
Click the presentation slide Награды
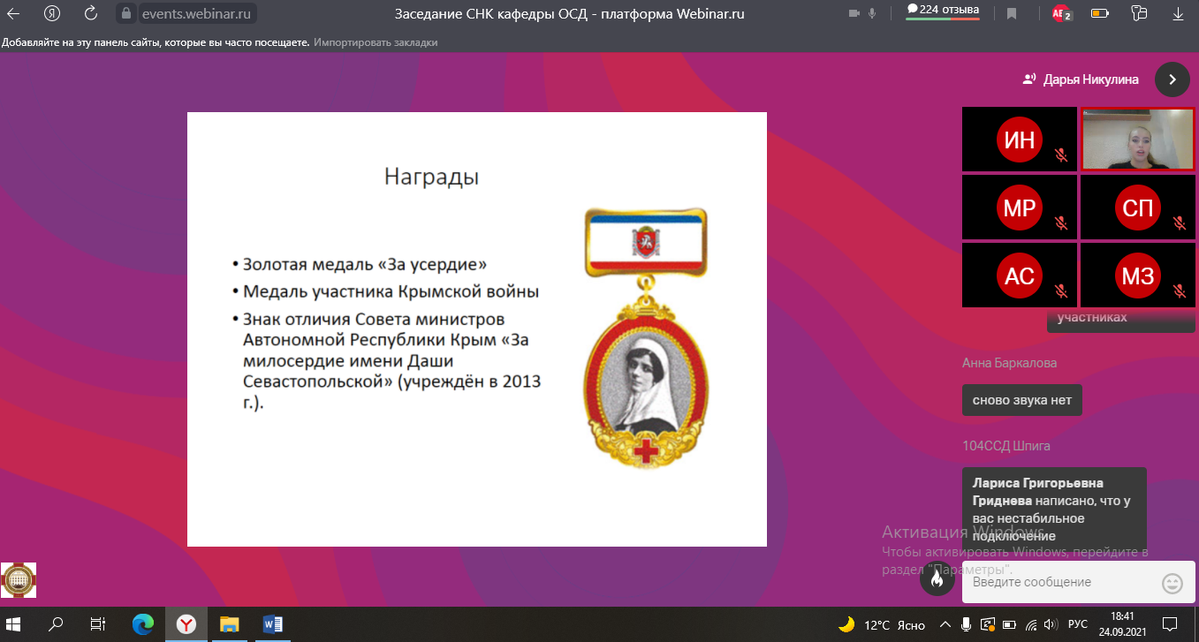click(x=477, y=329)
